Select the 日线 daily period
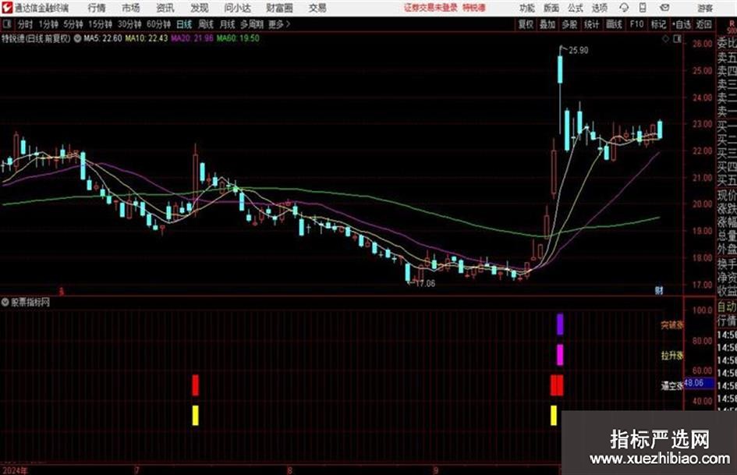The image size is (737, 475). 184,24
